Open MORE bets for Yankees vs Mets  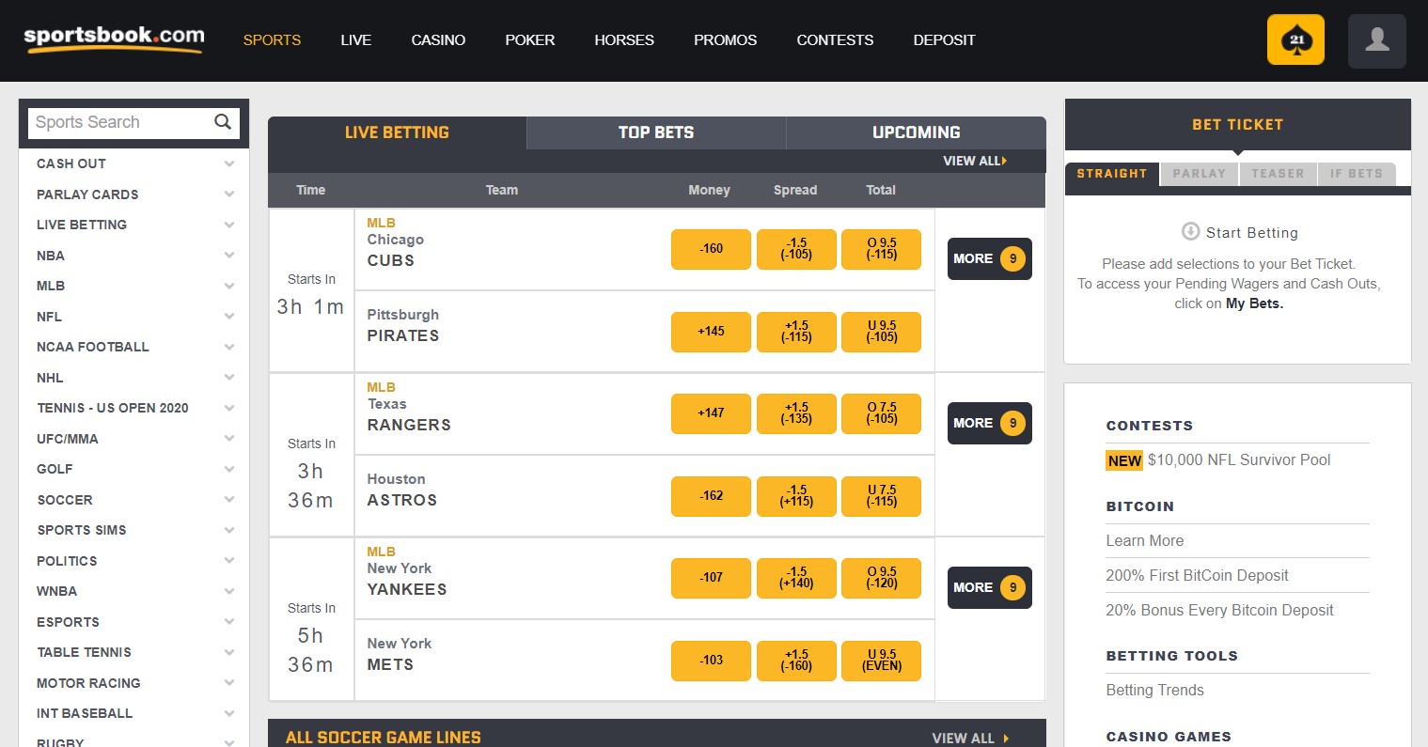989,587
